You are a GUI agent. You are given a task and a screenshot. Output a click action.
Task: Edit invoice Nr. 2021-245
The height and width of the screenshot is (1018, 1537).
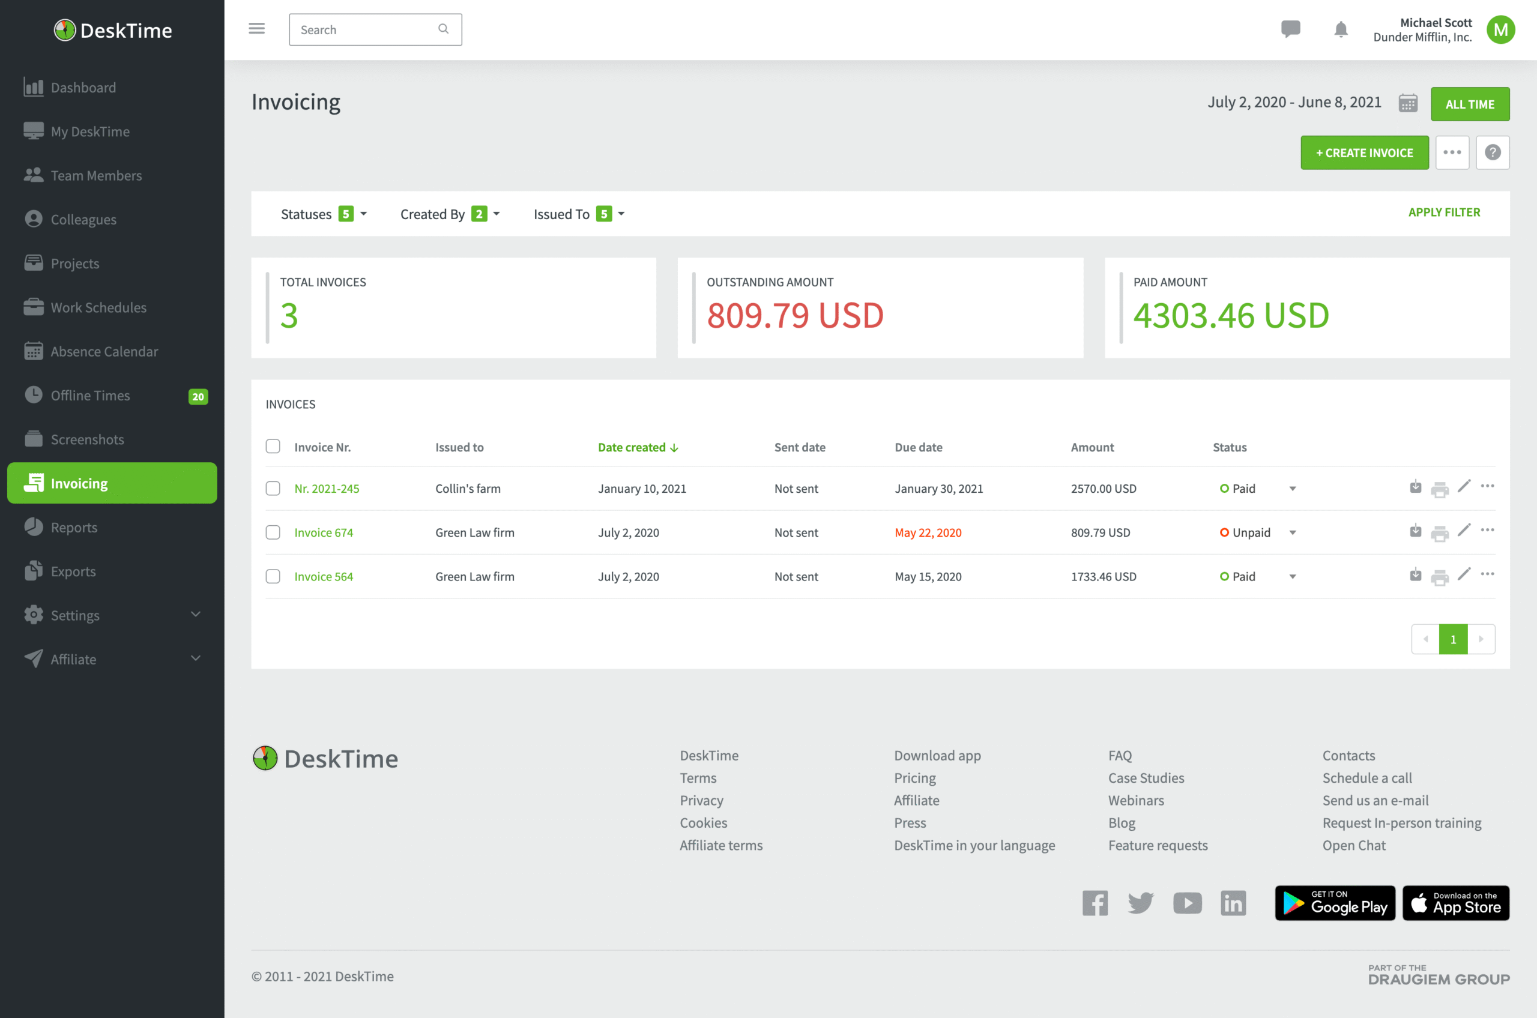pos(1464,486)
